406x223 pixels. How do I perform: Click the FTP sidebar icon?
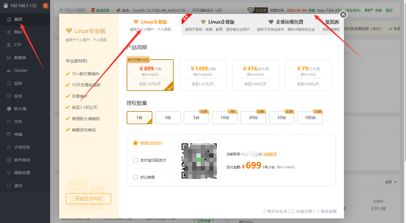9,45
